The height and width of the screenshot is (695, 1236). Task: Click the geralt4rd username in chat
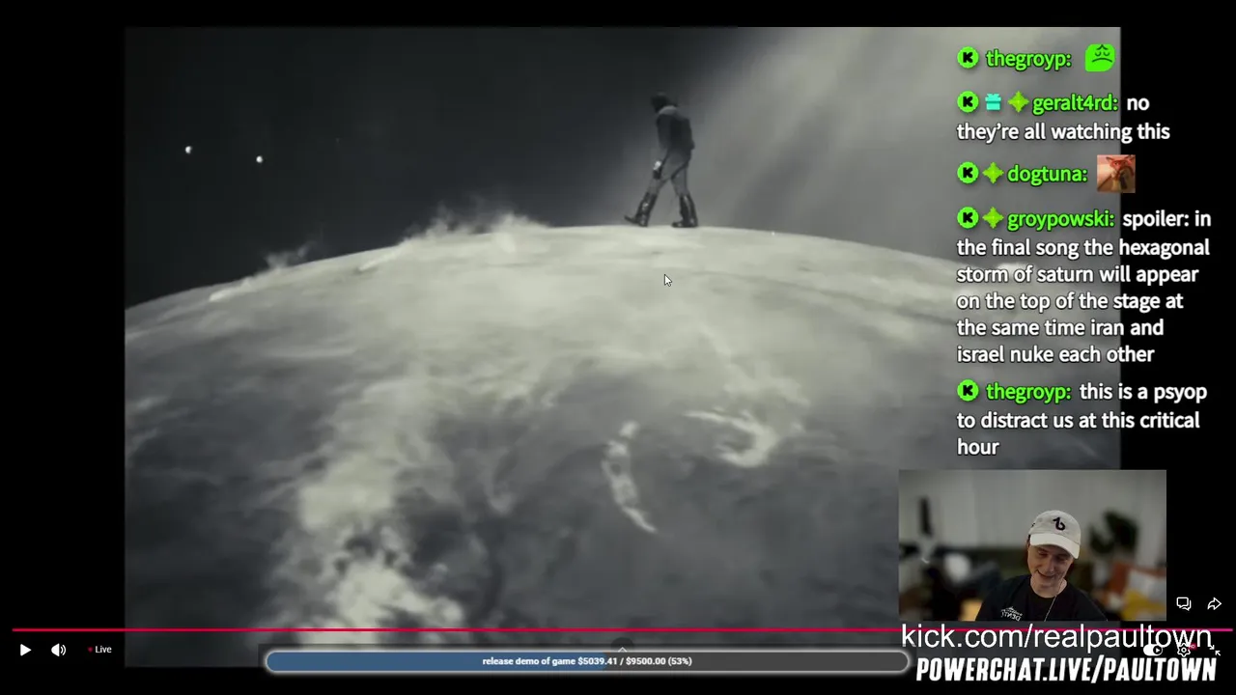pyautogui.click(x=1075, y=103)
